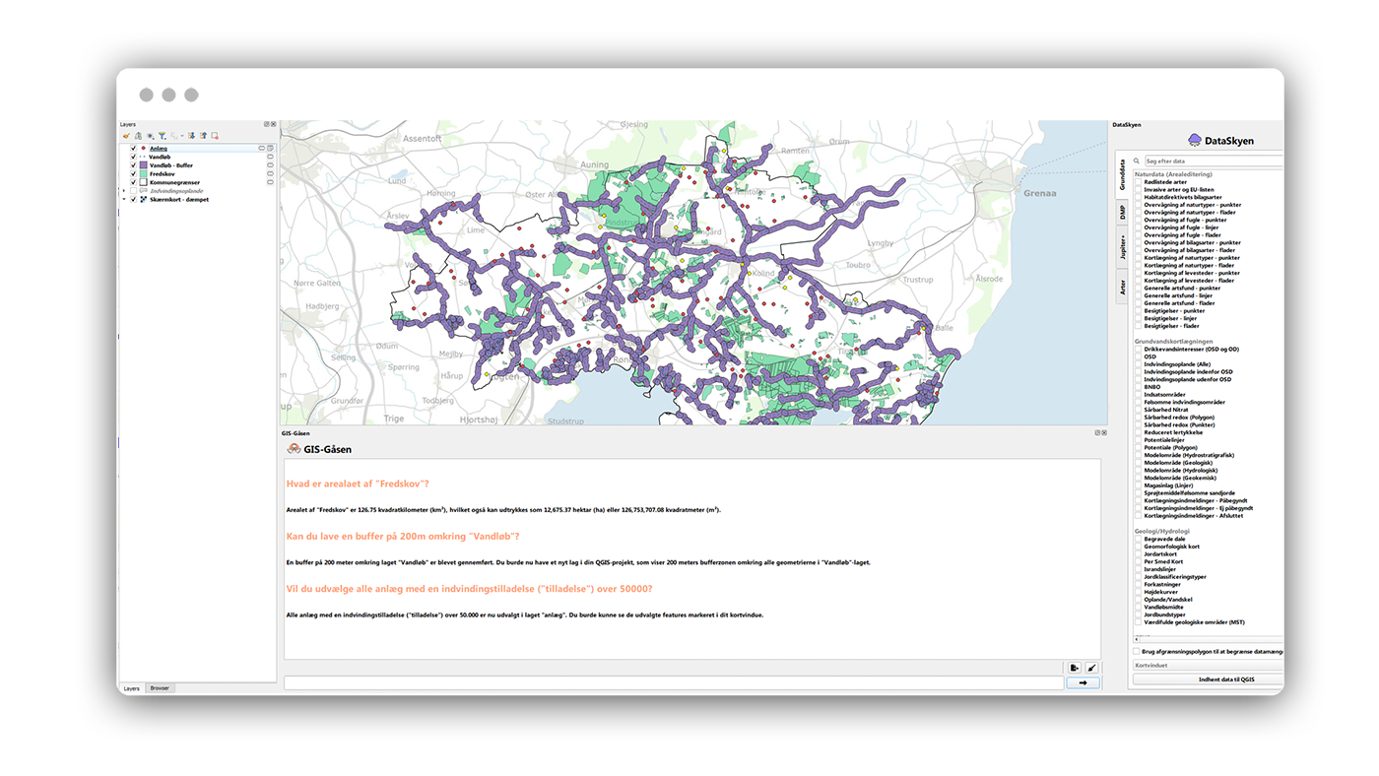Screen dimensions: 1379x776
Task: Switch to the DMP vertical tab
Action: coord(1122,213)
